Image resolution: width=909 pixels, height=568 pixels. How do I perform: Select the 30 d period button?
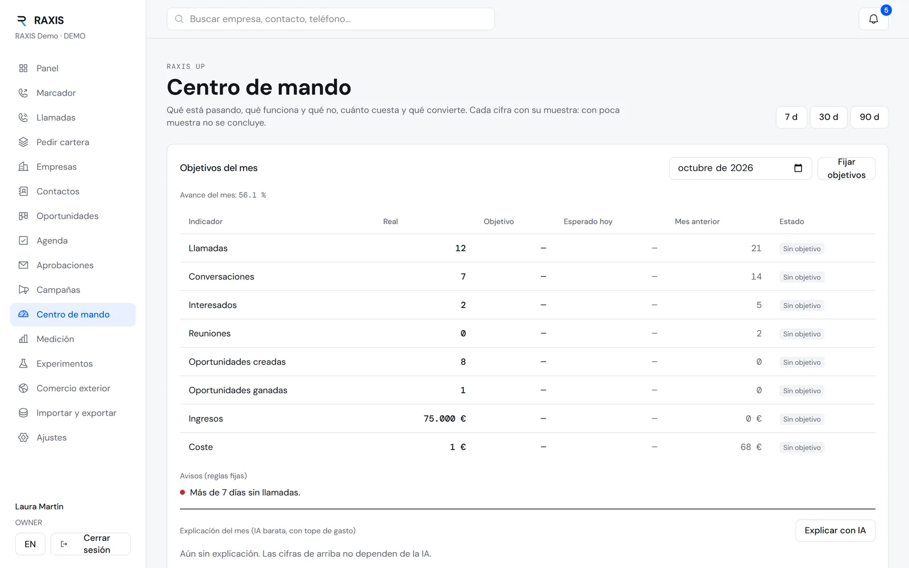point(828,117)
